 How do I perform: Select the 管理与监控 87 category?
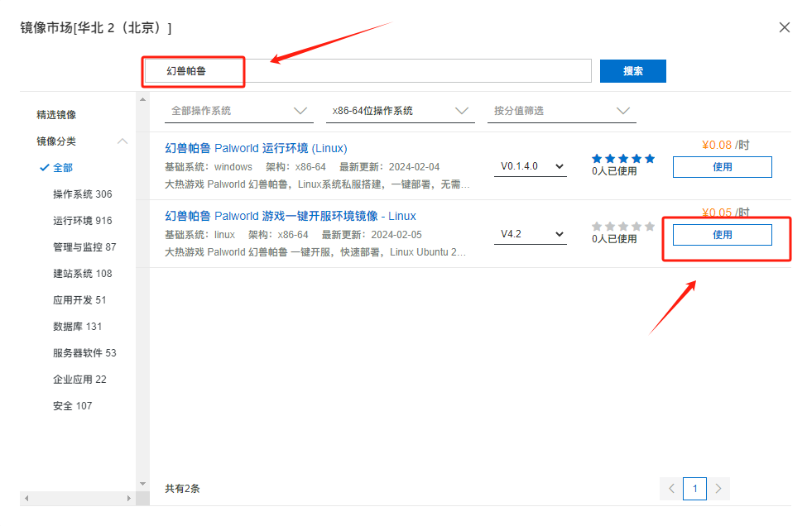(x=84, y=247)
